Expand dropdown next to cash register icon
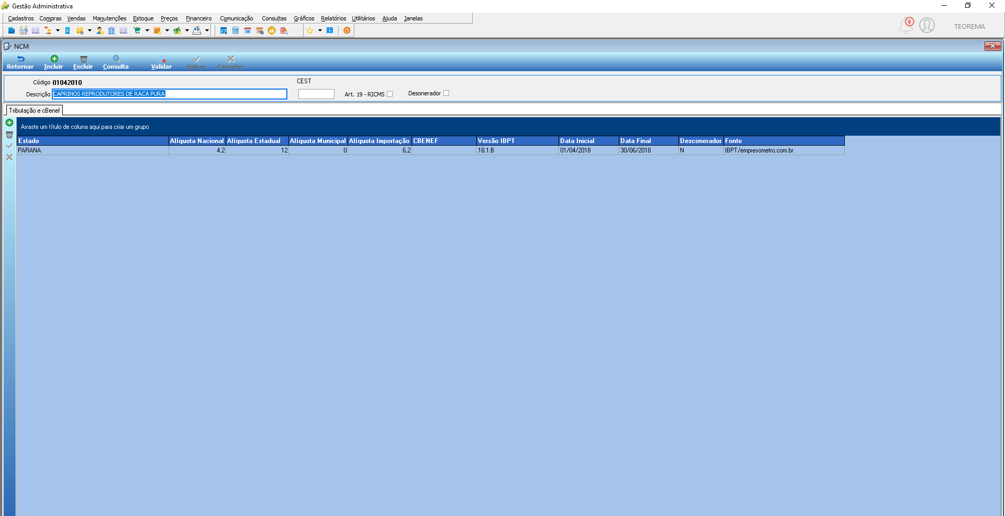The image size is (1005, 516). coord(207,30)
